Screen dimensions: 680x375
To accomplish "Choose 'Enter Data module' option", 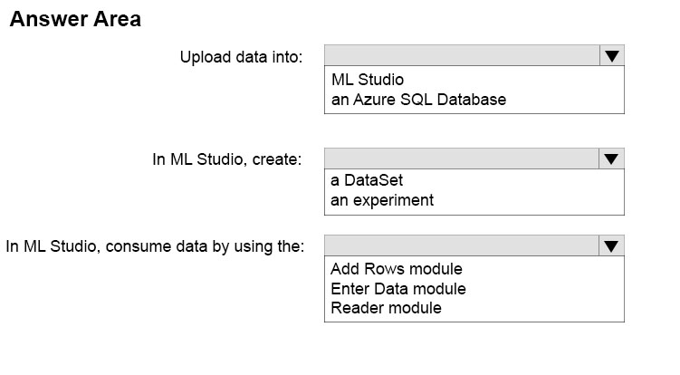I will 398,289.
